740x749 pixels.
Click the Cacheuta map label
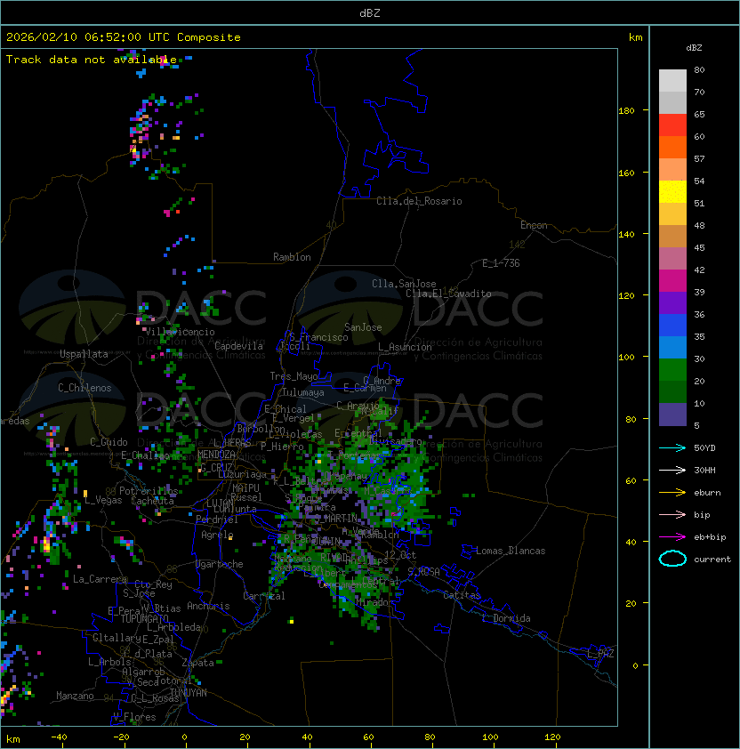(152, 501)
